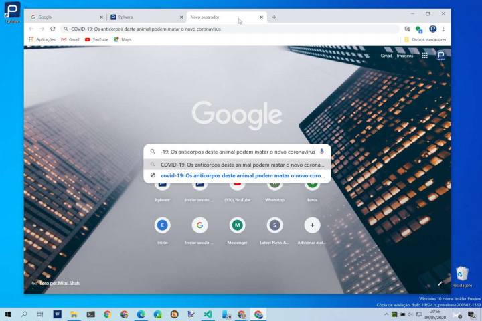Image resolution: width=482 pixels, height=321 pixels.
Task: Open the Recycle Bin on the desktop
Action: pos(462,274)
